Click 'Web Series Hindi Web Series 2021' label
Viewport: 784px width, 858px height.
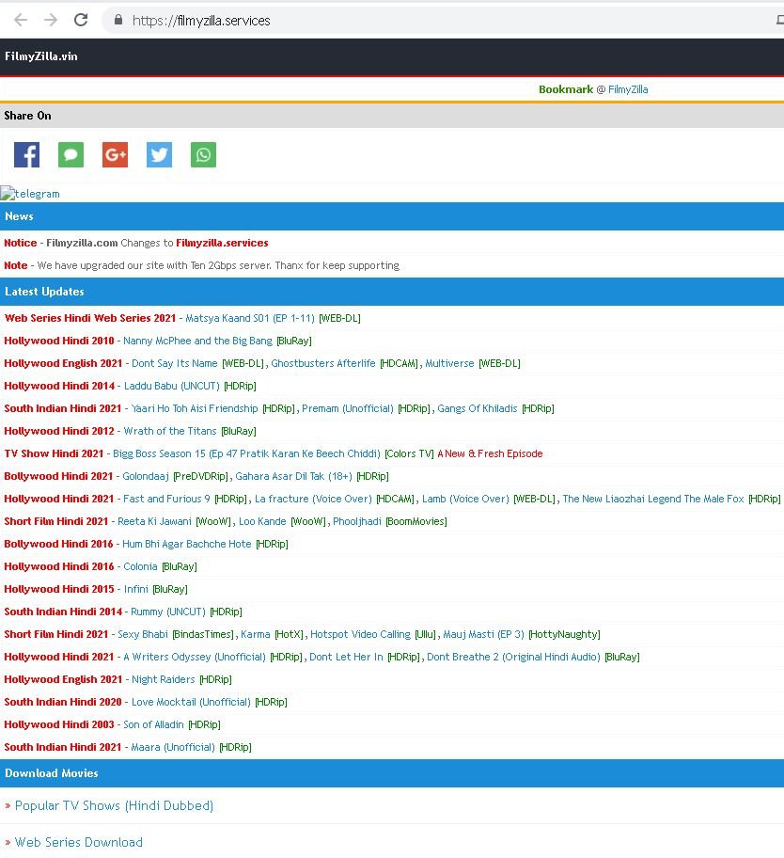click(x=90, y=318)
